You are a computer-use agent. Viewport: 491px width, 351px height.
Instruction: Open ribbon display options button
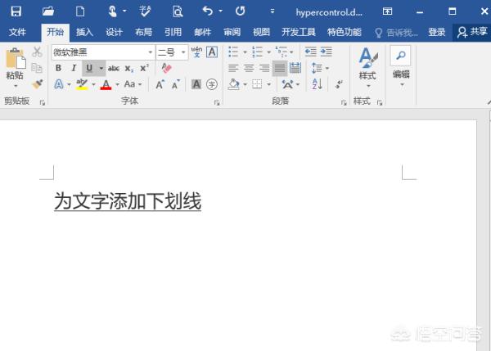387,11
